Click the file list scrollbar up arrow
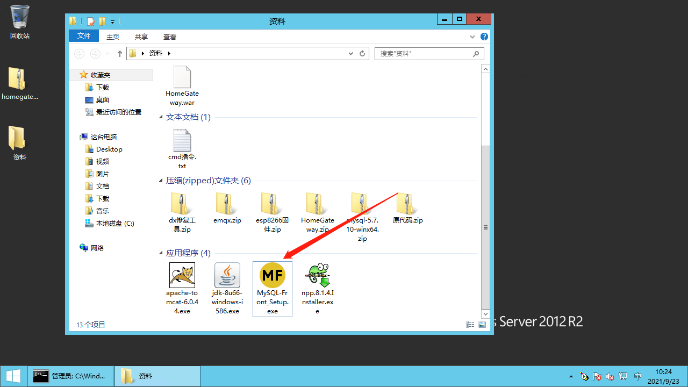This screenshot has width=688, height=387. coord(485,69)
